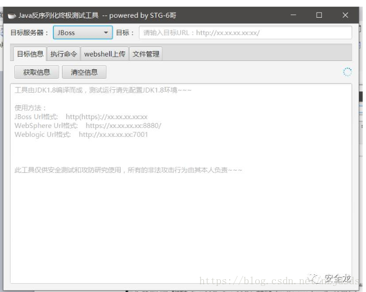The image size is (366, 292).
Task: Click the WebSphere Url格式 line
Action: point(88,125)
